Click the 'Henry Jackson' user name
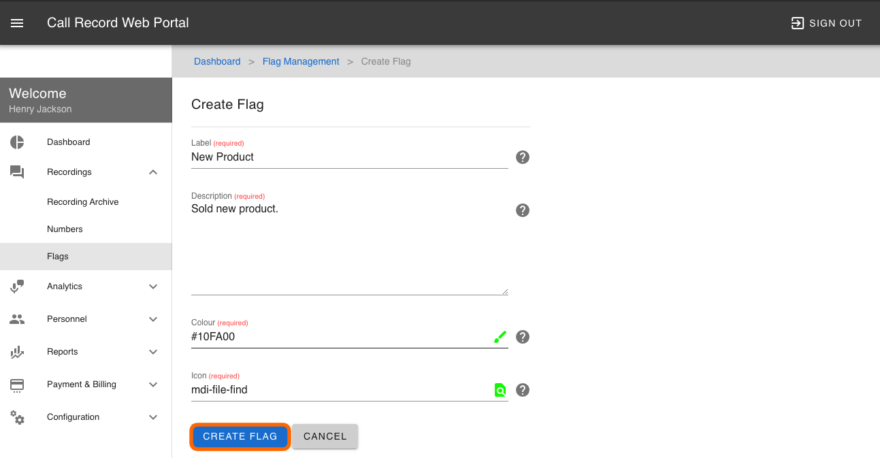The height and width of the screenshot is (458, 880). coord(40,109)
